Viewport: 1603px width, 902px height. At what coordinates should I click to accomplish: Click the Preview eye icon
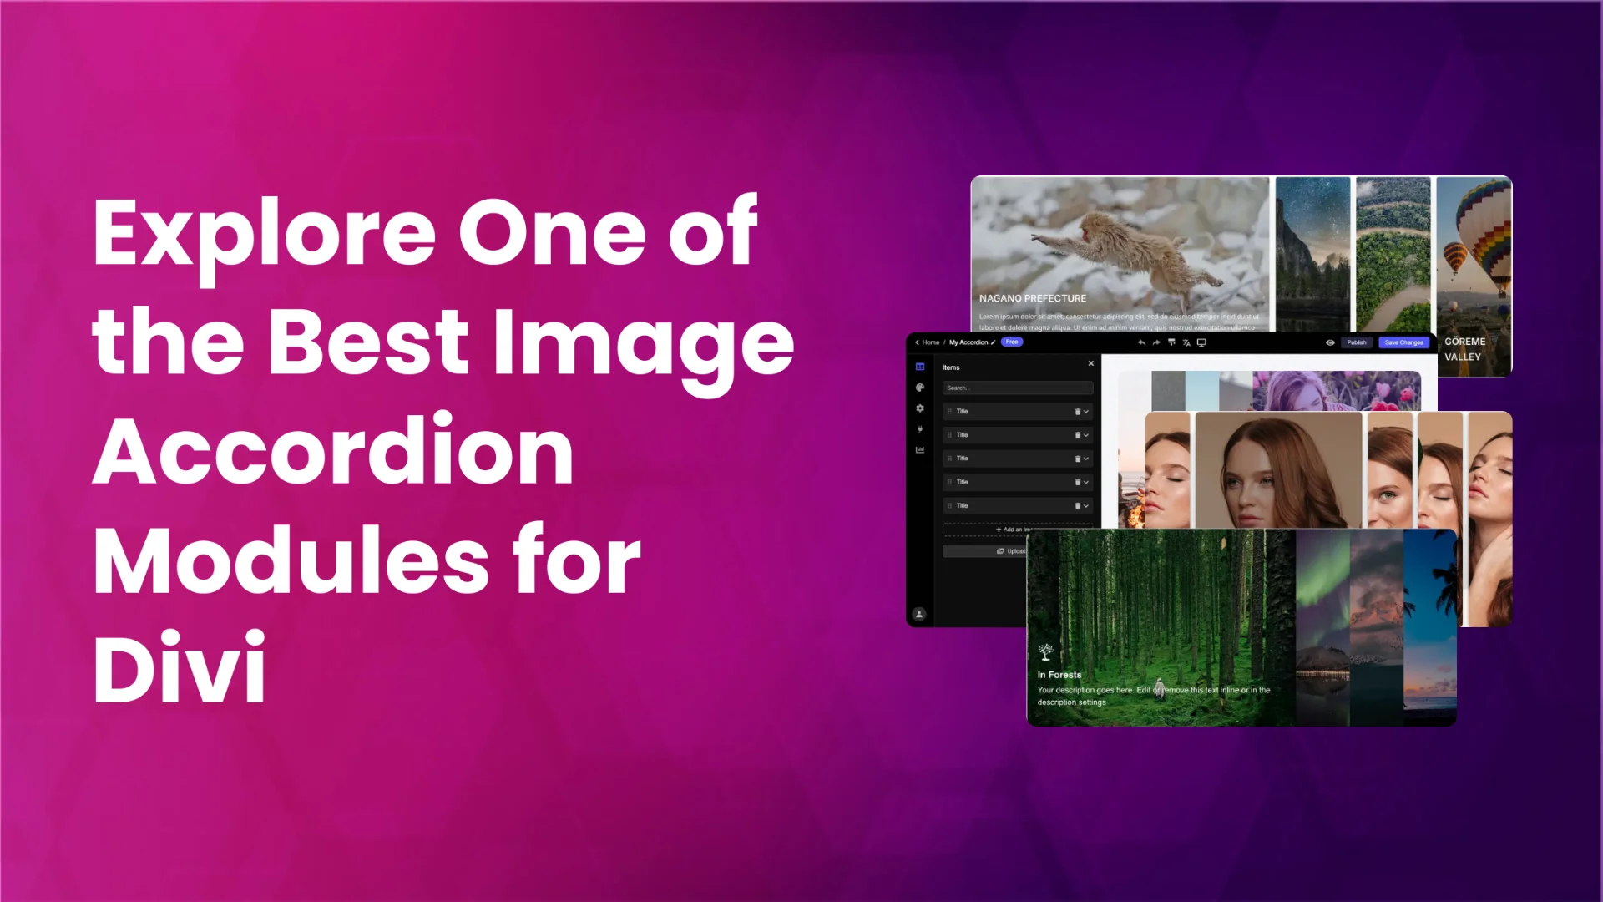1330,342
